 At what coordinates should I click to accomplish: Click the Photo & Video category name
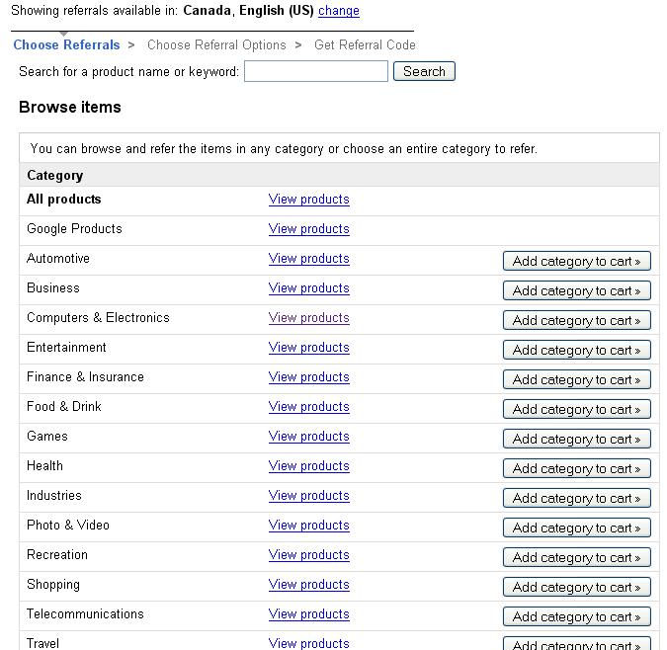[x=68, y=525]
